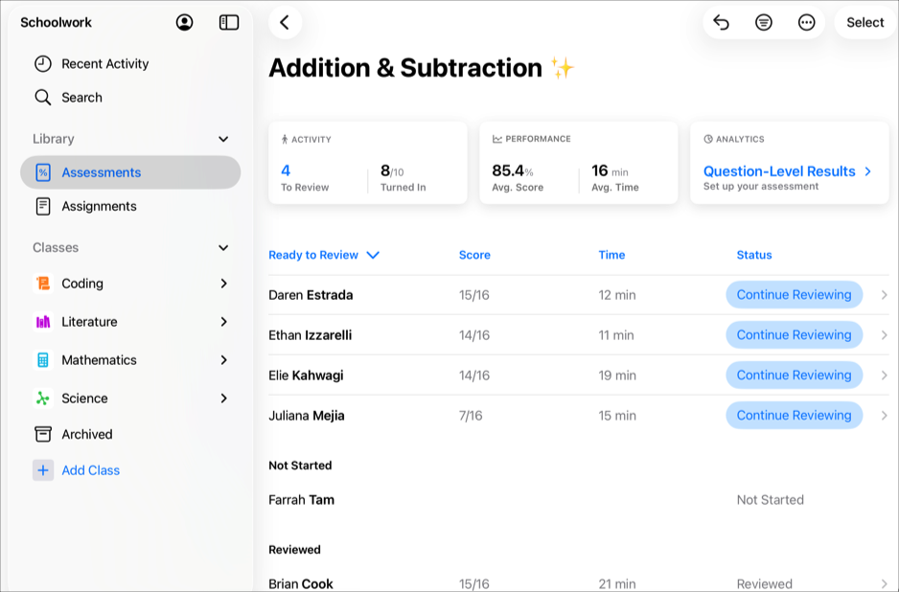The height and width of the screenshot is (592, 899).
Task: Open the Archived classes section
Action: pyautogui.click(x=86, y=434)
